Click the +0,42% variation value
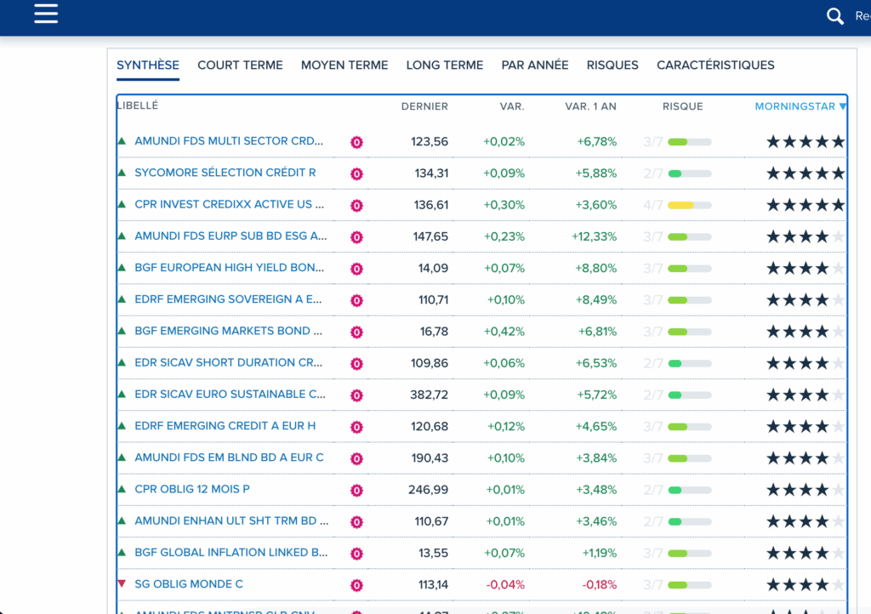Screen dimensions: 871x614 pyautogui.click(x=504, y=332)
